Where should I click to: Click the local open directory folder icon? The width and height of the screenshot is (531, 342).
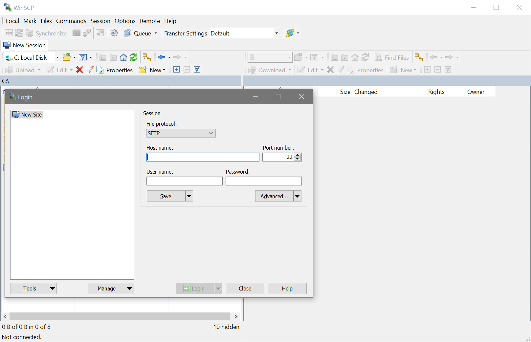tap(67, 57)
